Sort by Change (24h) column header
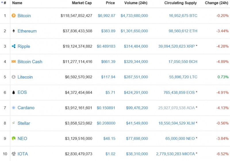Image resolution: width=230 pixels, height=161 pixels. (x=216, y=3)
